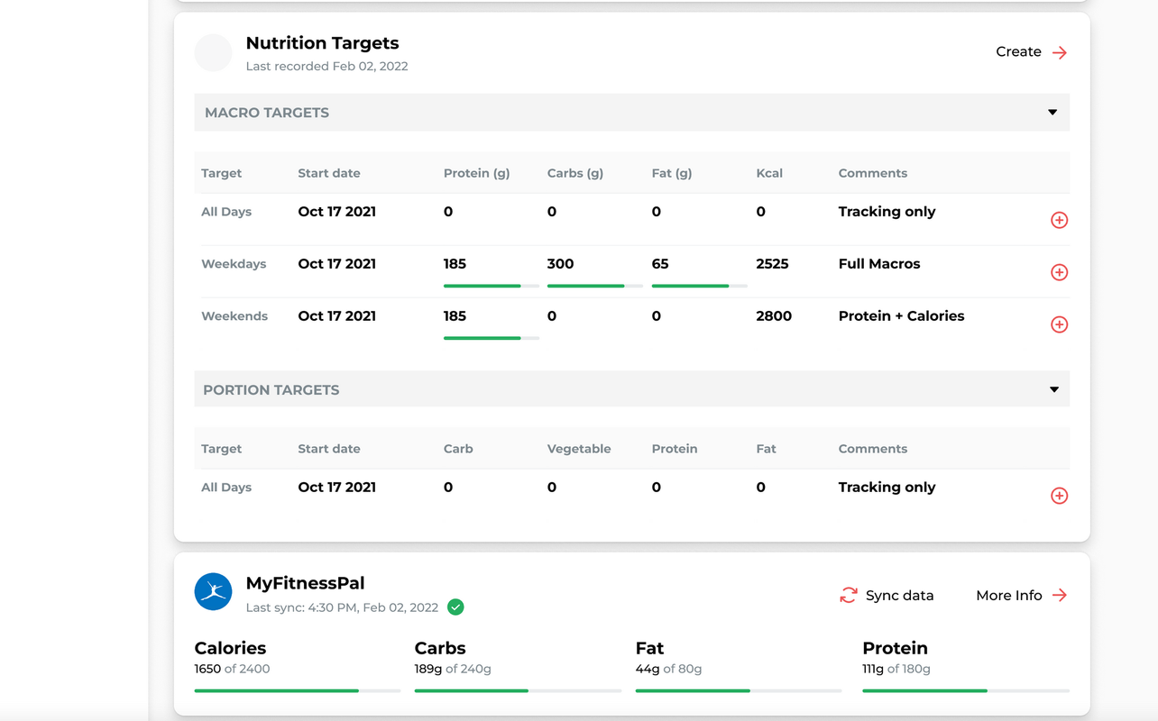1158x721 pixels.
Task: Collapse the Portion Targets section arrow
Action: 1053,390
